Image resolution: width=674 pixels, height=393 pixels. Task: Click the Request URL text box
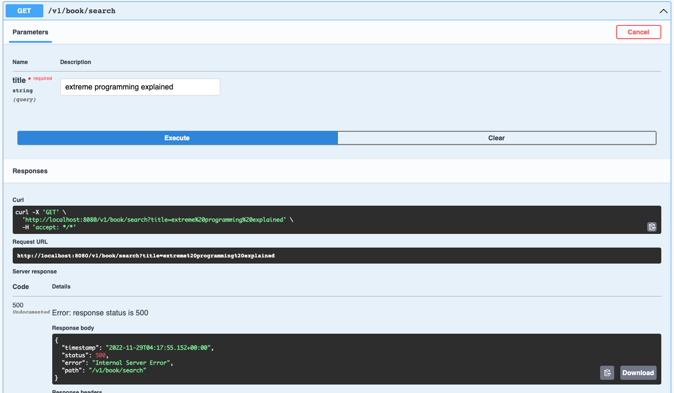point(337,256)
